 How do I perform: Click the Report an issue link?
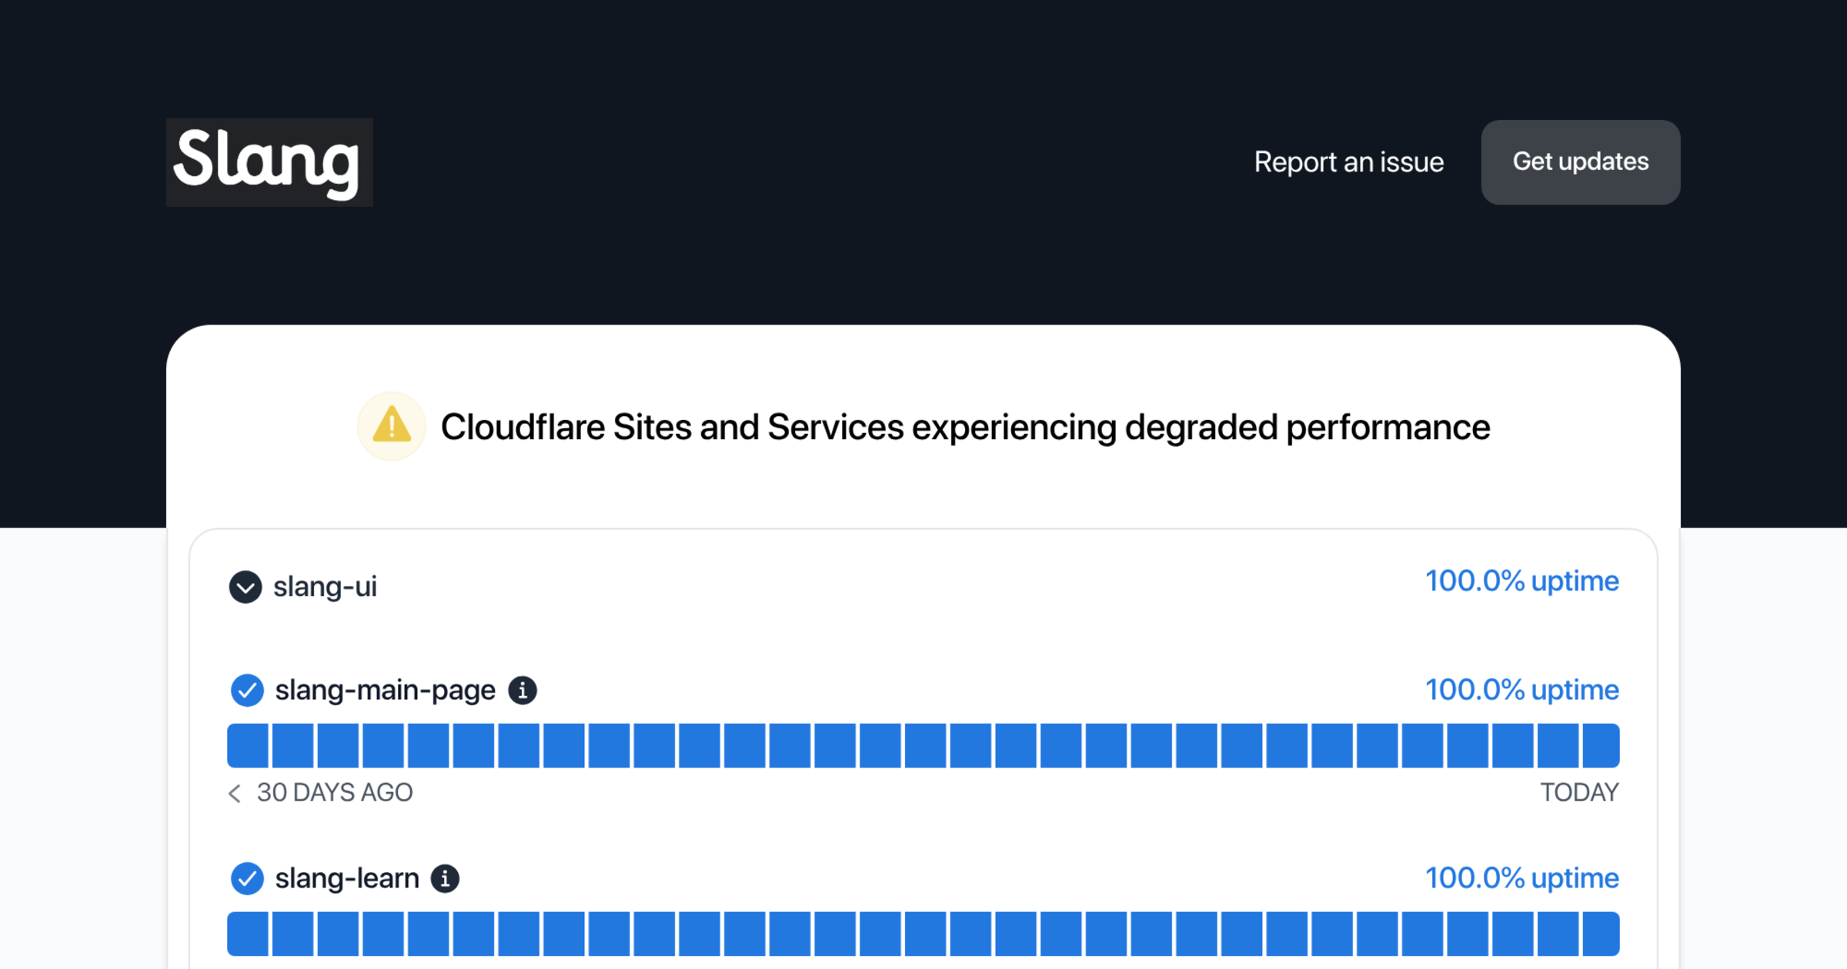[x=1349, y=162]
